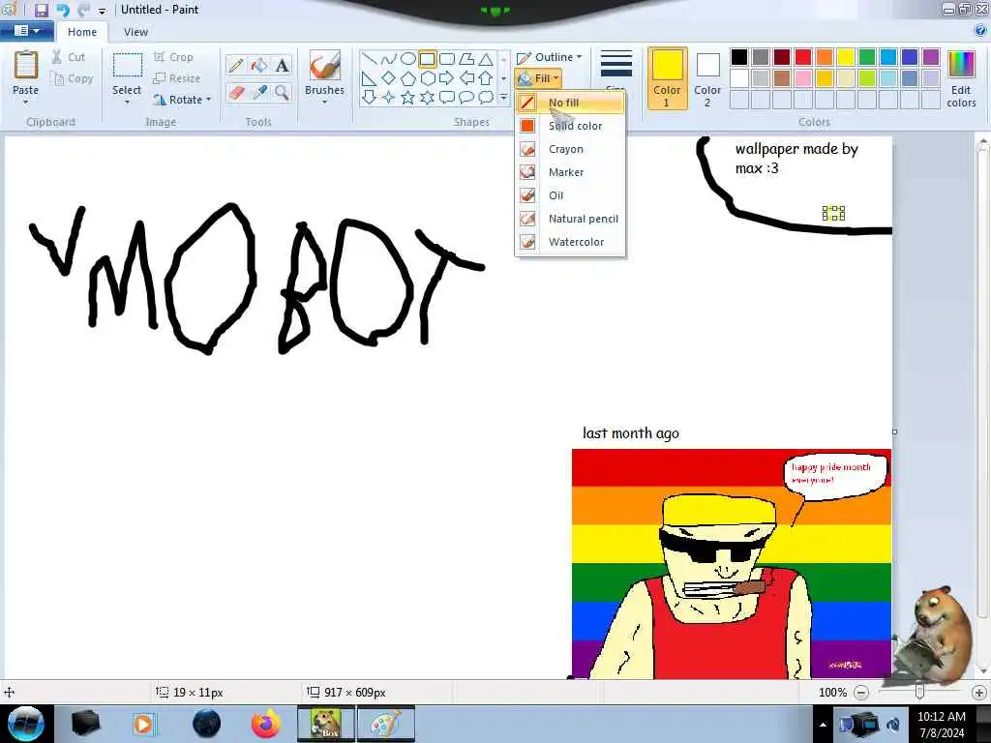Click the Windows Start orb
The width and height of the screenshot is (991, 743).
26,724
